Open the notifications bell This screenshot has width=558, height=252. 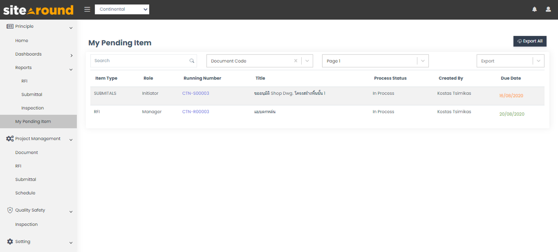pyautogui.click(x=534, y=9)
